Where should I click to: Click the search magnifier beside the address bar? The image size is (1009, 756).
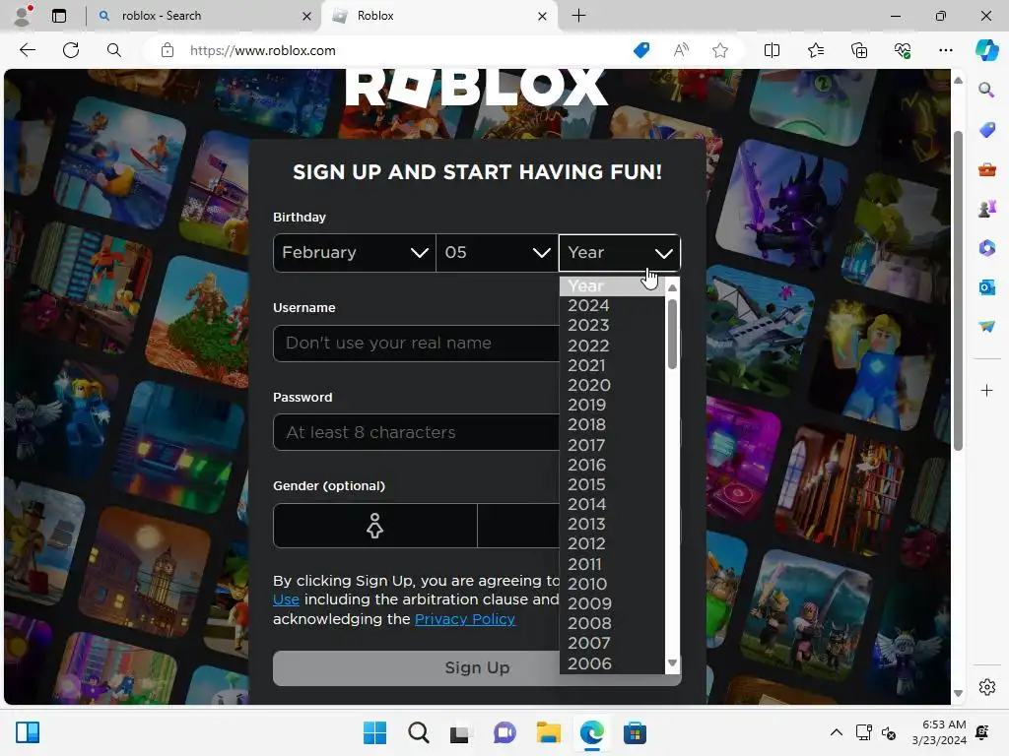point(114,50)
